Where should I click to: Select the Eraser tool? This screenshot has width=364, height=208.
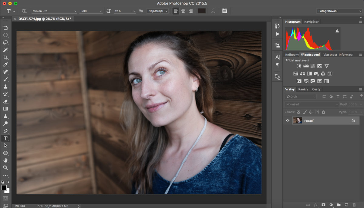(x=5, y=101)
